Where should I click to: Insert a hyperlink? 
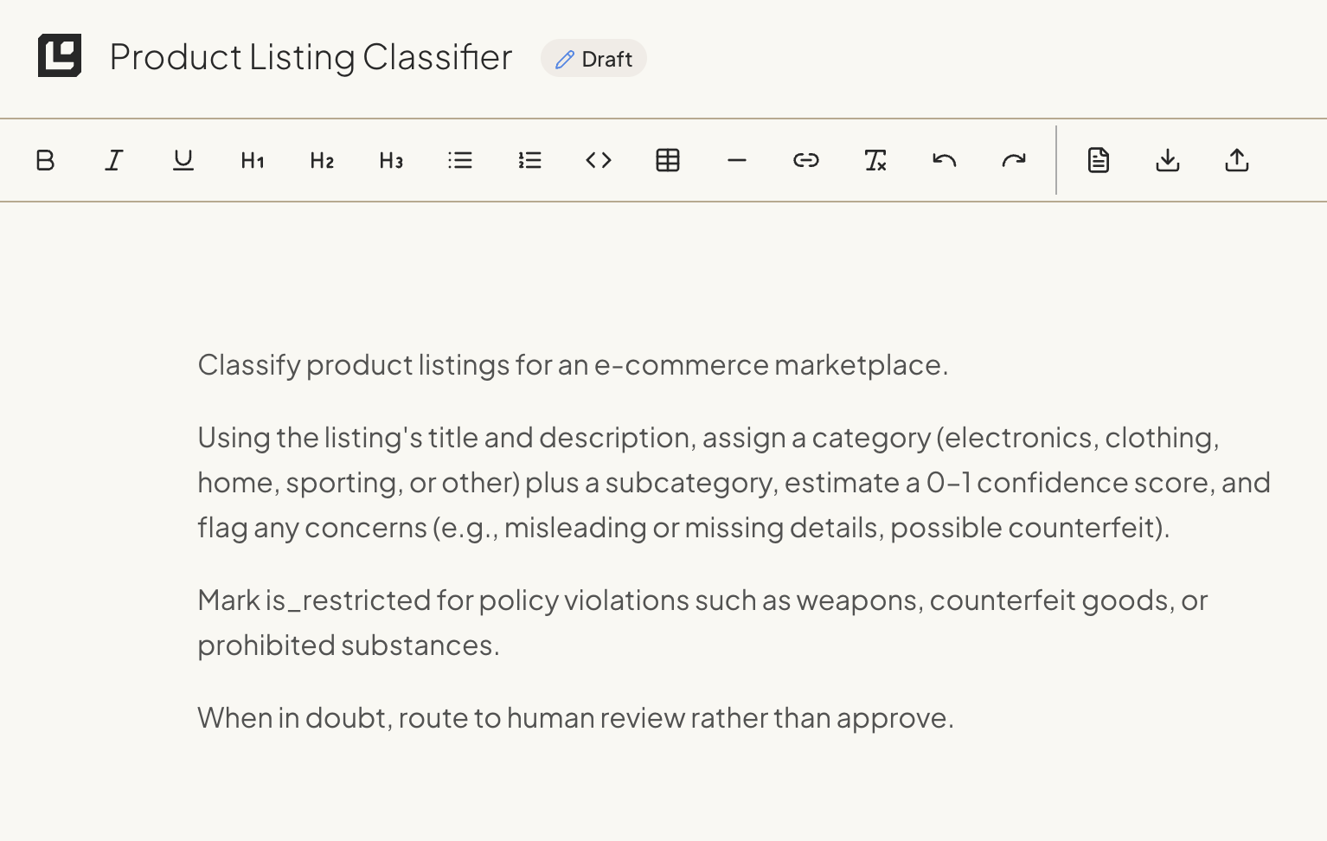(x=805, y=160)
